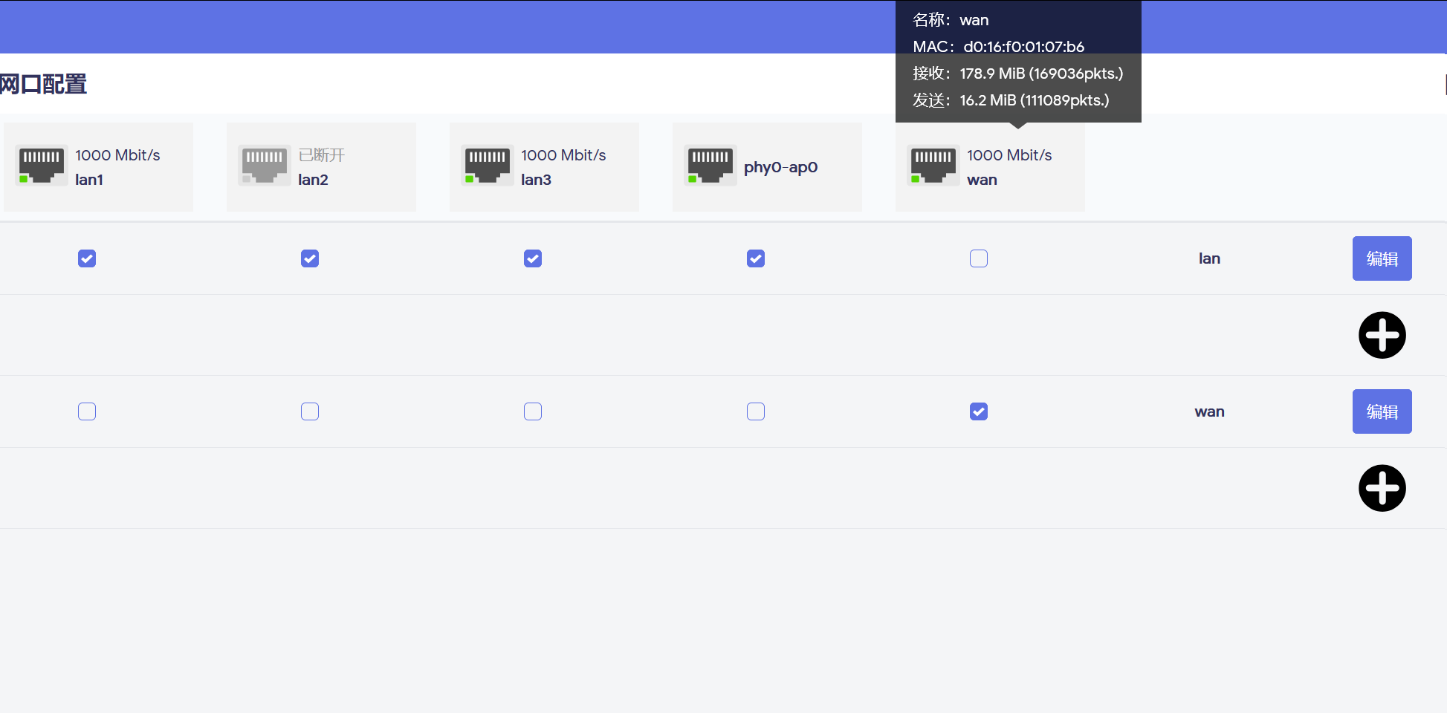Click the 编辑 button for the wan network

tap(1382, 411)
